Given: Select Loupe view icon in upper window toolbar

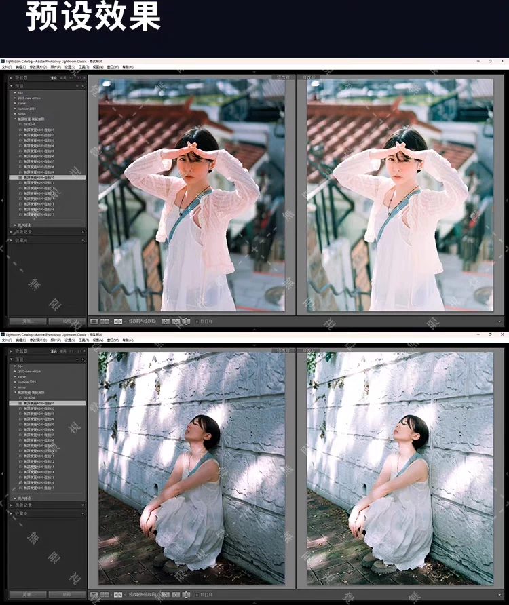Looking at the screenshot, I should 94,321.
